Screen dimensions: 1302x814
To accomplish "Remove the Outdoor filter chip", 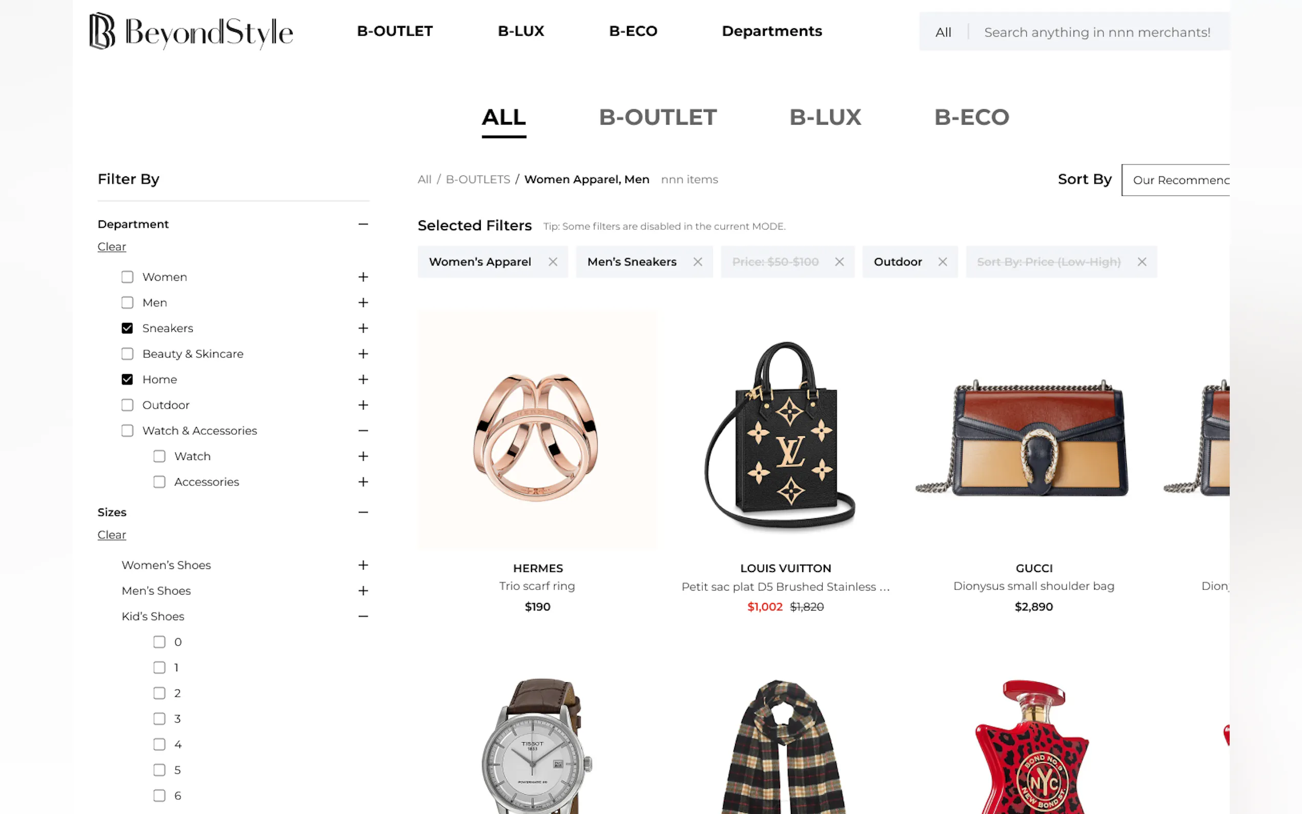I will (943, 262).
